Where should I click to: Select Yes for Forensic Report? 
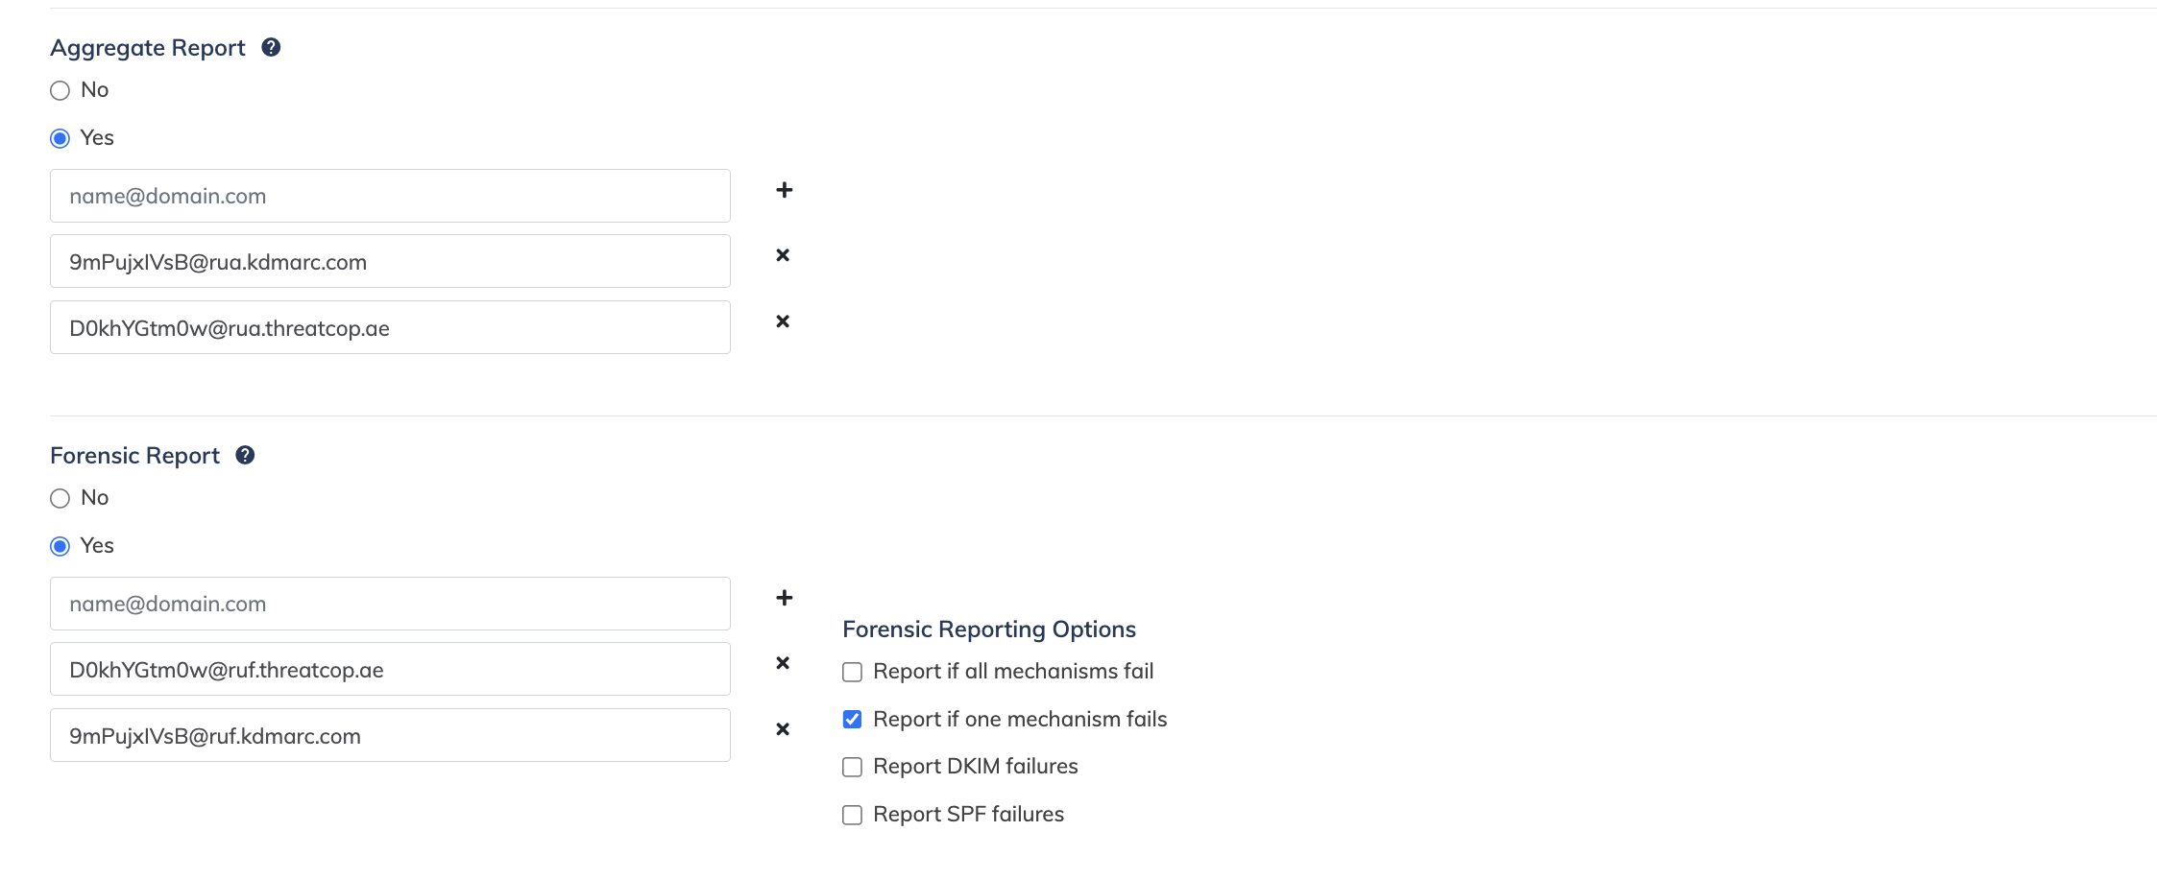click(60, 546)
